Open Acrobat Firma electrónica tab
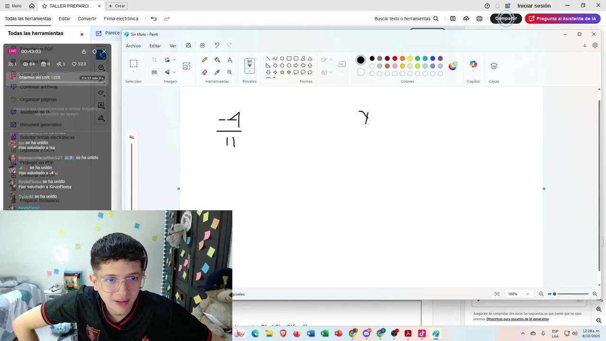The image size is (606, 341). pos(121,19)
